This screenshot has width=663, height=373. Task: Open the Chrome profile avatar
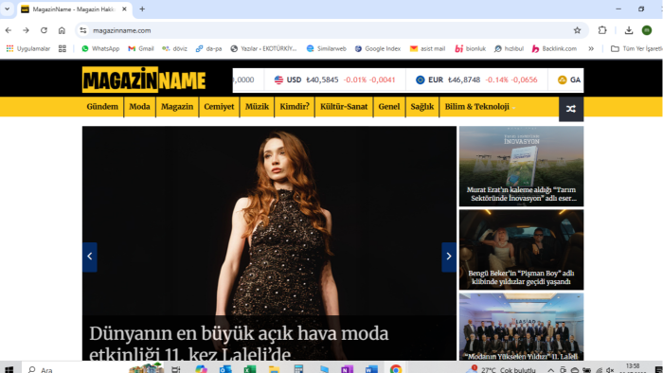click(x=647, y=30)
